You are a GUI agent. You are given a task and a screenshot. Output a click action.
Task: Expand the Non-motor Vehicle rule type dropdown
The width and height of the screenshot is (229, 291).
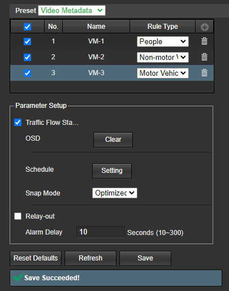[163, 57]
